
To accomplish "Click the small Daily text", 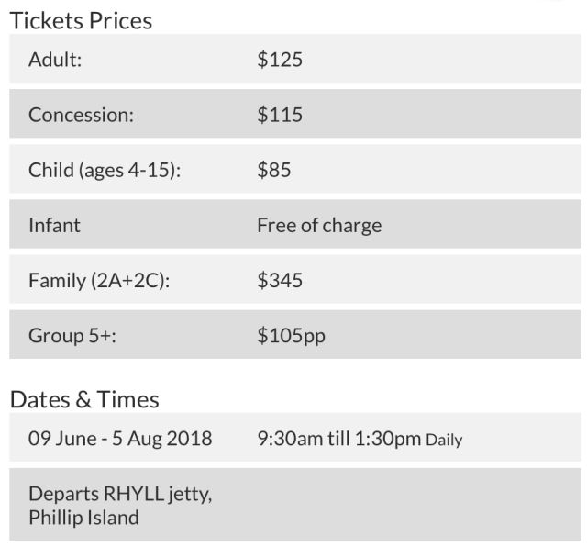I will point(444,440).
